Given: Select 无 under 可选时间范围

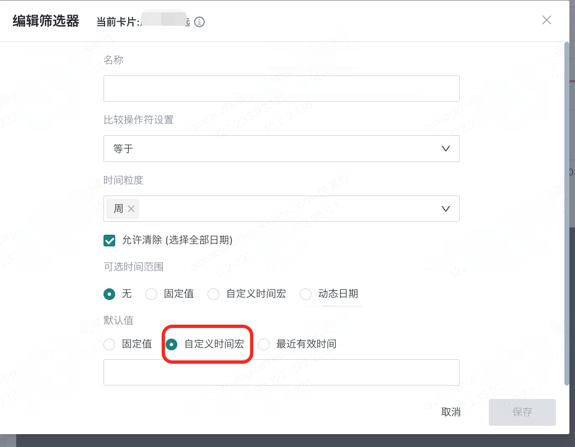Looking at the screenshot, I should 109,294.
